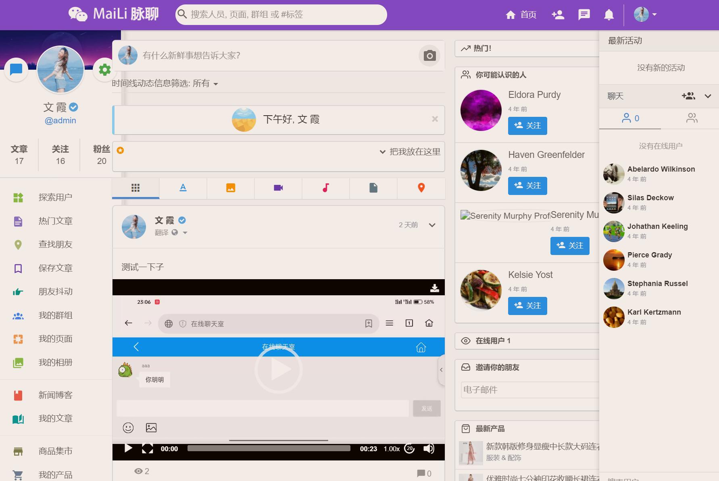Screen dimensions: 719x481
Task: Follow Eldora Purdy with 关注 button
Action: pos(527,126)
